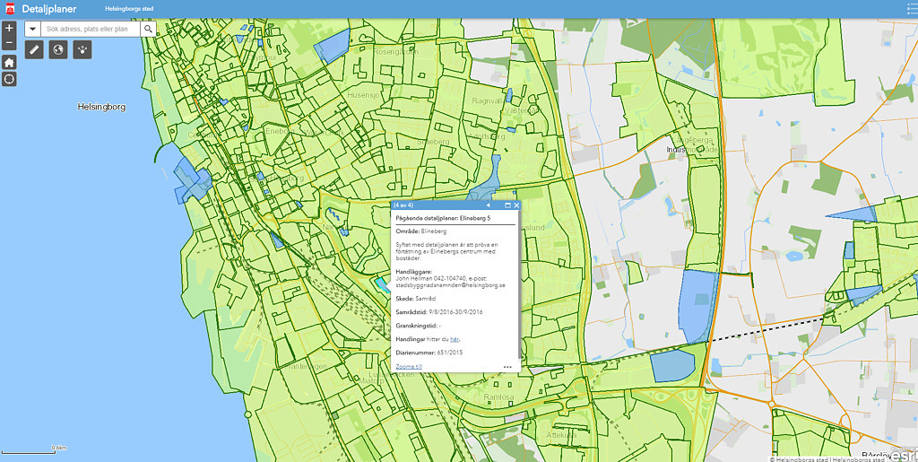Click the 'Diarienummer: 651/2015' line

(429, 353)
